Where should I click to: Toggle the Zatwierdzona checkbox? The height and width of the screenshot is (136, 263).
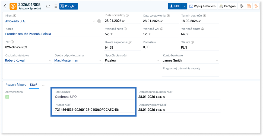click(7, 97)
